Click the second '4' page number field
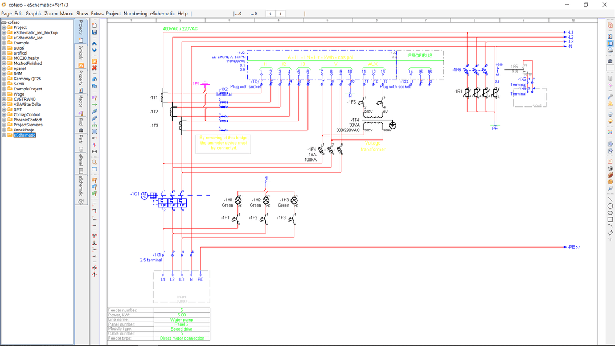Screen dimensions: 615x346 280,13
